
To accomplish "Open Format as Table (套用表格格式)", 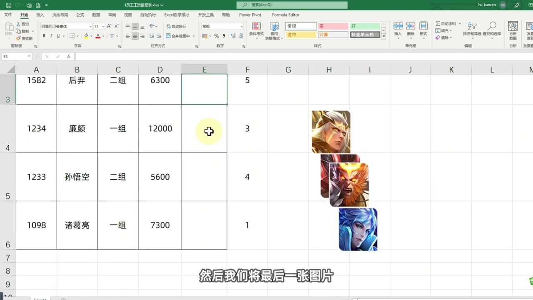I will 274,30.
